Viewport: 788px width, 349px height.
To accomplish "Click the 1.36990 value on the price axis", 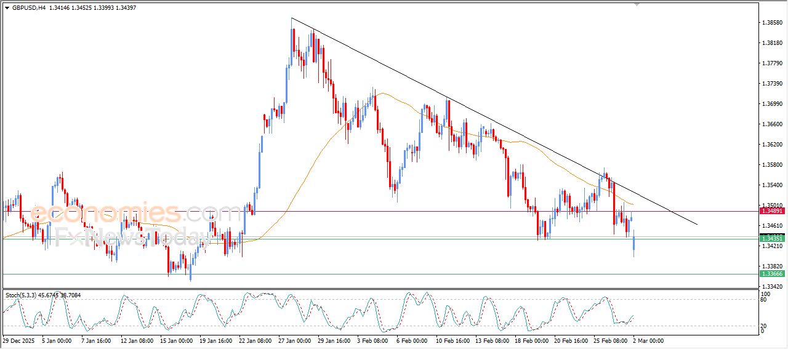I will [772, 104].
